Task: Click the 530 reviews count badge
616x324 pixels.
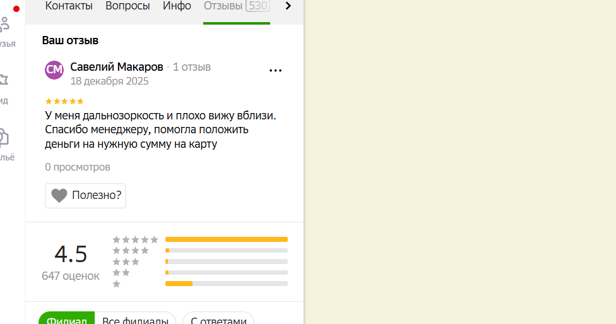Action: [258, 6]
